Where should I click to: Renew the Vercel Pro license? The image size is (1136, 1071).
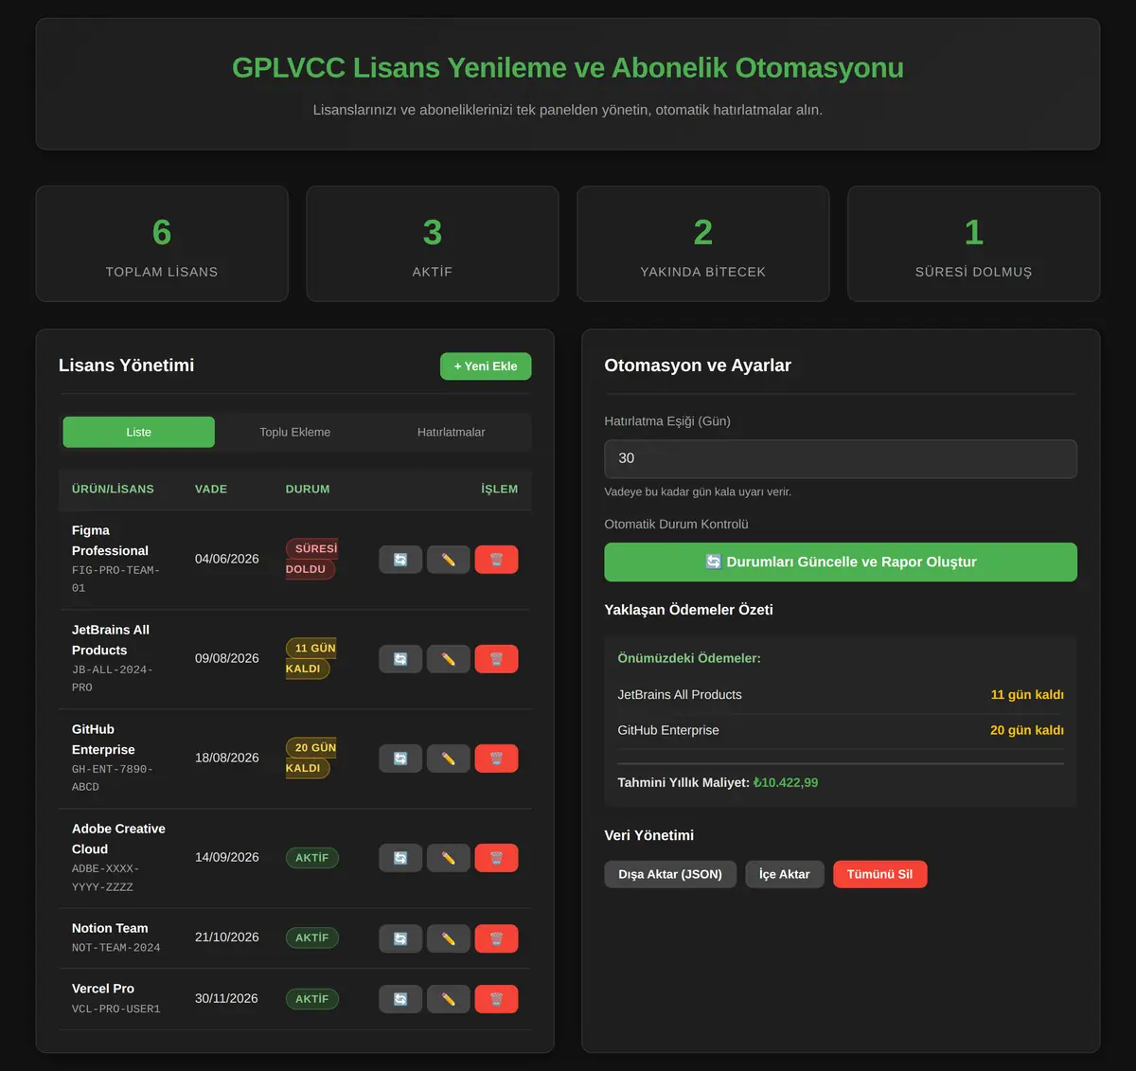click(x=400, y=999)
